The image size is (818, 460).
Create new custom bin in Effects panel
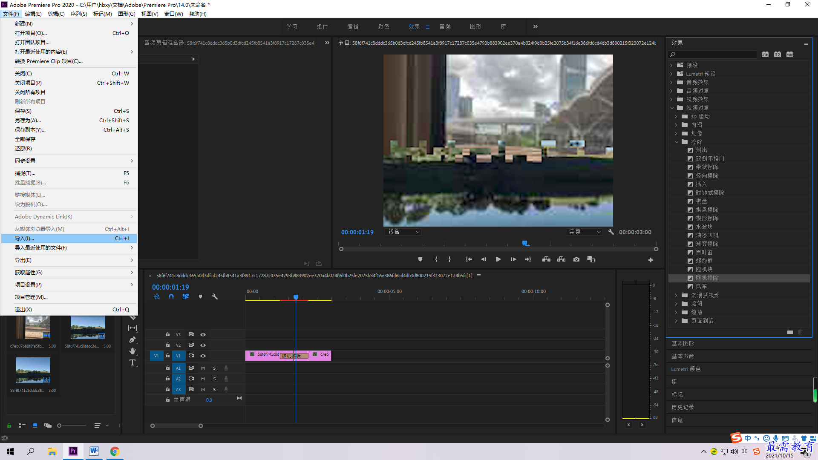790,332
